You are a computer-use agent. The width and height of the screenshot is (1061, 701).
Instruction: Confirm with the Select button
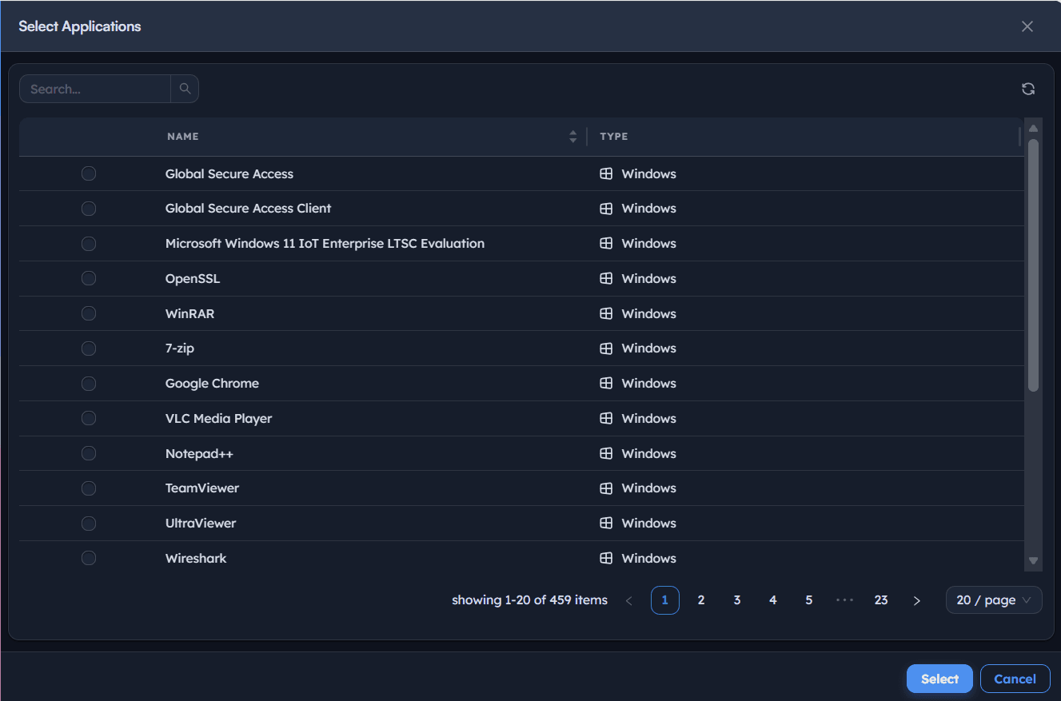point(939,679)
